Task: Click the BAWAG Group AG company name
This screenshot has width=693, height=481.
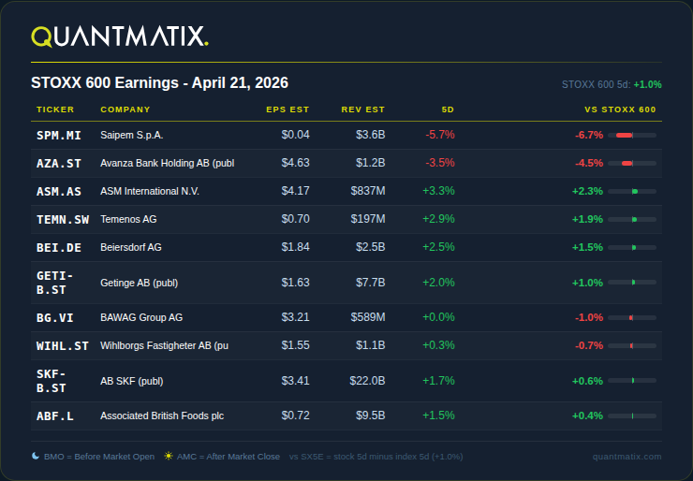Action: pyautogui.click(x=141, y=317)
